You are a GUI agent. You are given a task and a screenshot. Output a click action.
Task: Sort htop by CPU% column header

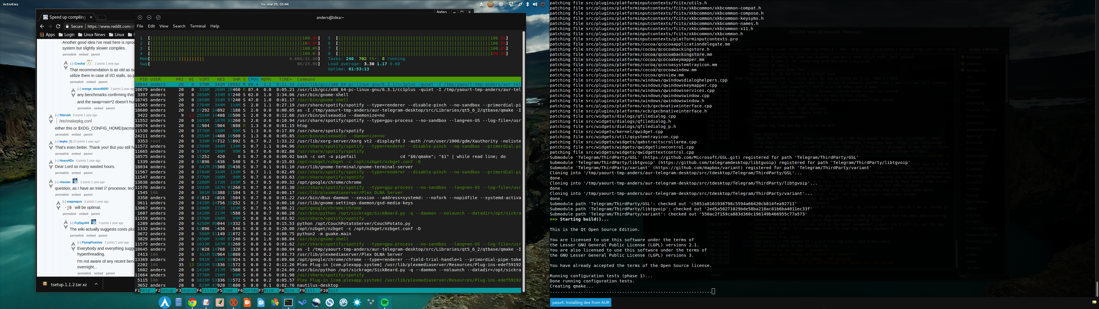(x=253, y=79)
